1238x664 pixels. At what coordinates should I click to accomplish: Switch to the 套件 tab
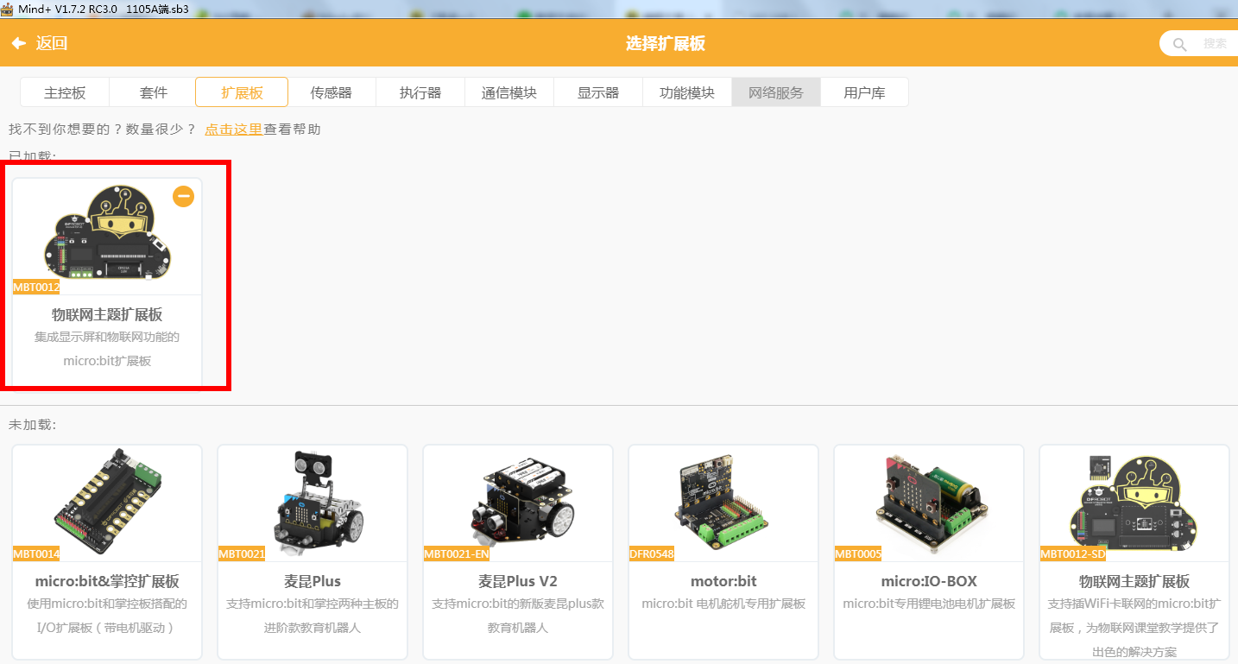click(154, 92)
